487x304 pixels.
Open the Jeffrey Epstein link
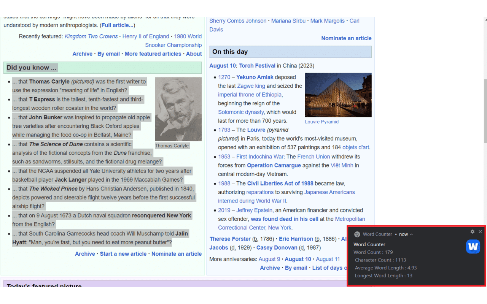255,210
